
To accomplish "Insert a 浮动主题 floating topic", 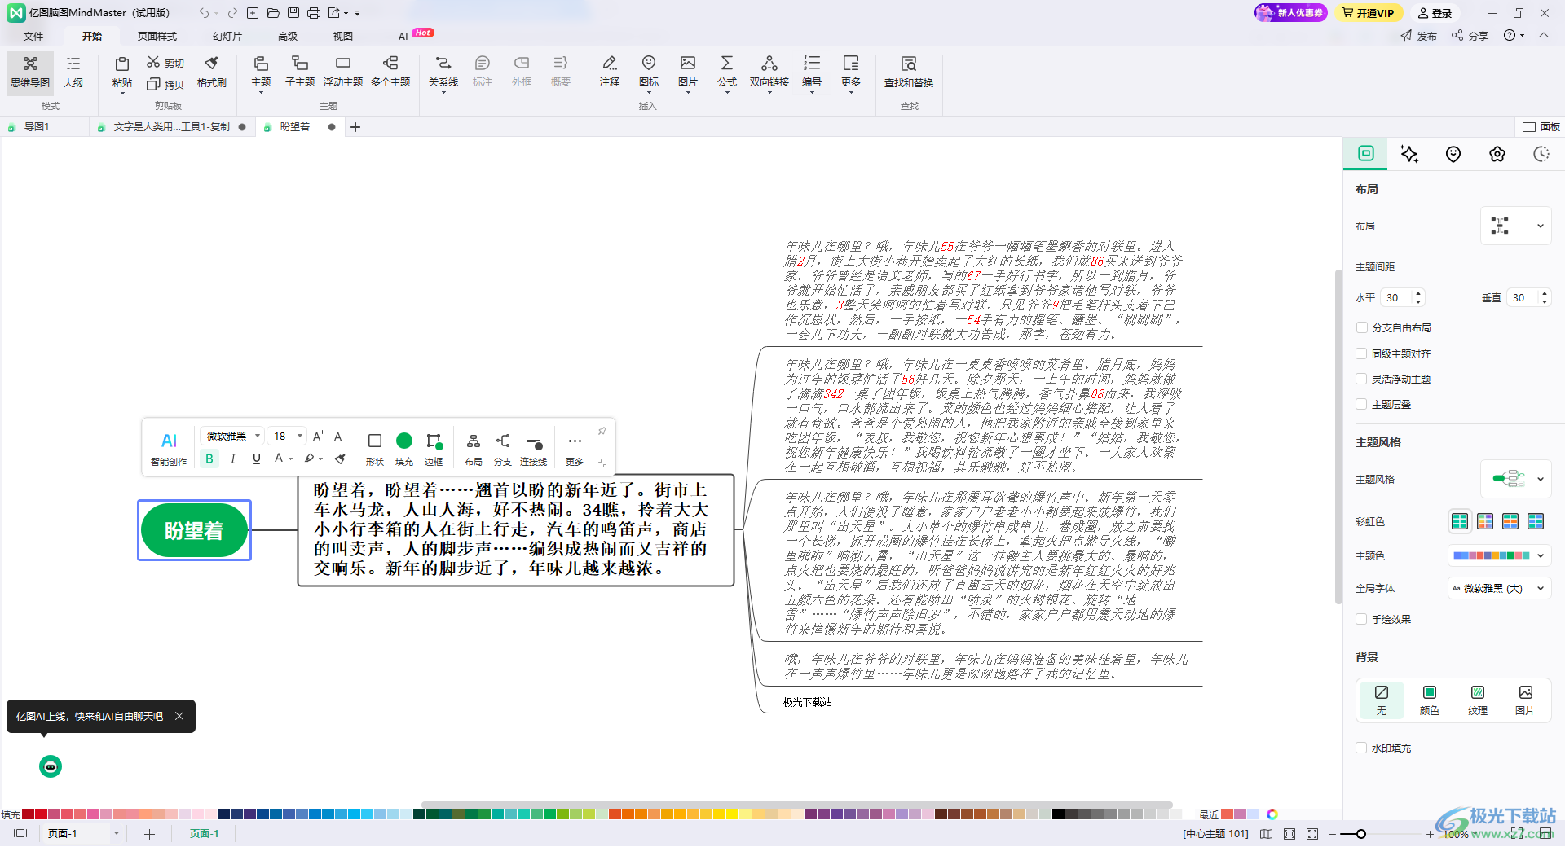I will tap(343, 72).
